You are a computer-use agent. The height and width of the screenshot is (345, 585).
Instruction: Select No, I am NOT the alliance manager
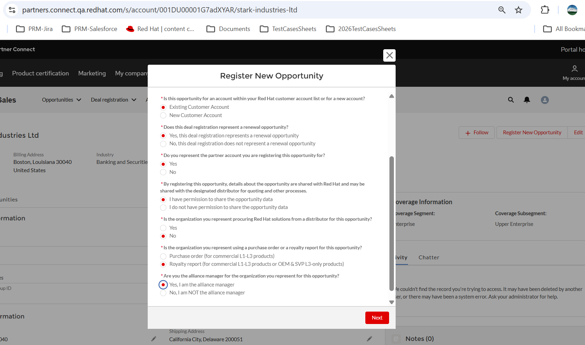(x=163, y=293)
